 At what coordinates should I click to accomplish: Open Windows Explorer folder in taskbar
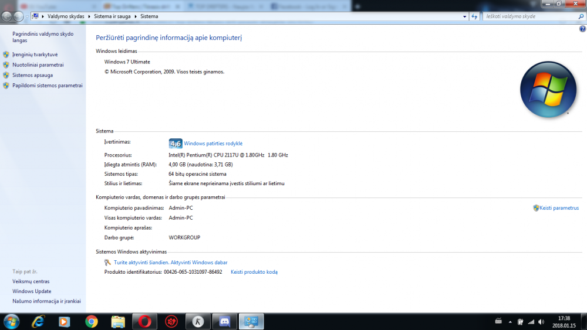click(x=118, y=321)
